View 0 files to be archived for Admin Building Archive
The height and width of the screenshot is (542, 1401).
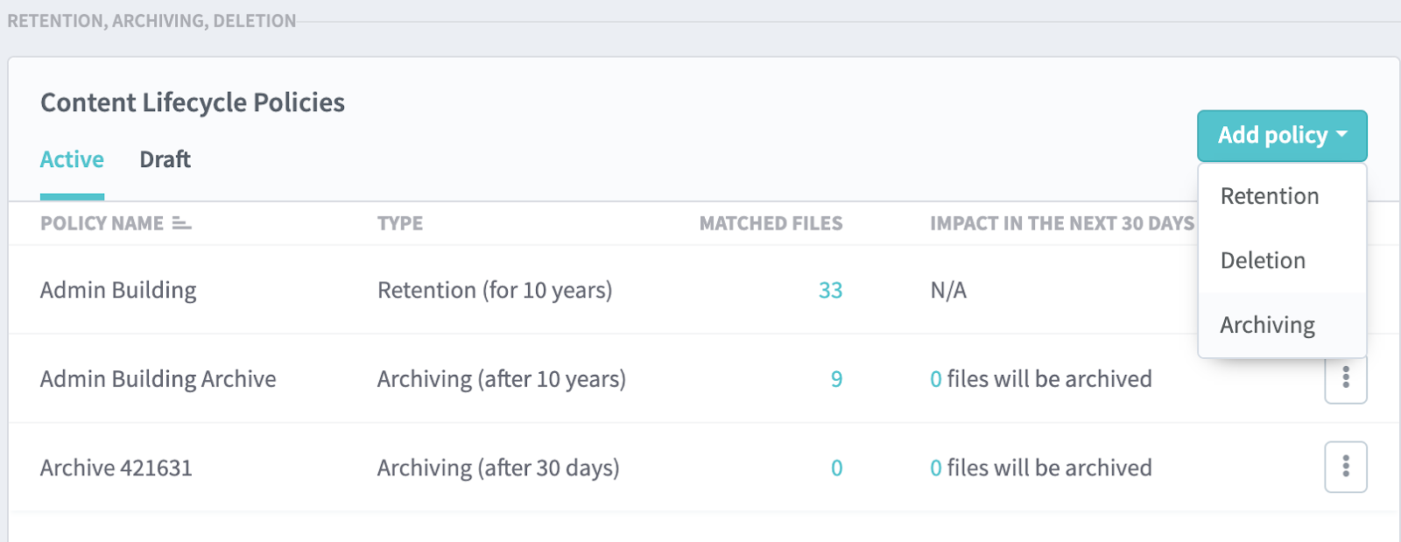click(x=936, y=379)
